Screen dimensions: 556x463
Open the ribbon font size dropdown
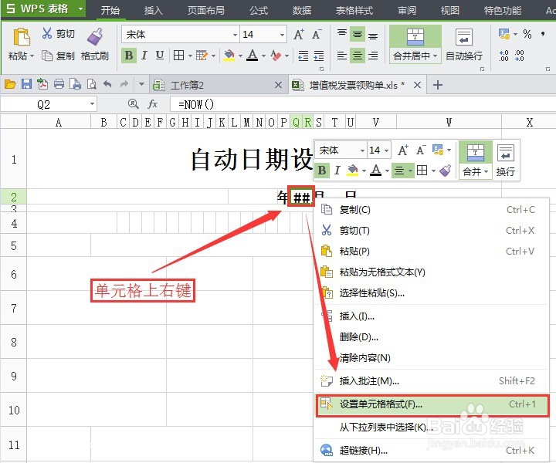pyautogui.click(x=282, y=35)
